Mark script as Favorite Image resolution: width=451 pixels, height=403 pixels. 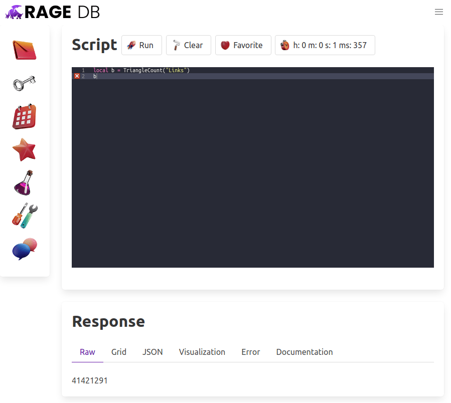coord(243,45)
